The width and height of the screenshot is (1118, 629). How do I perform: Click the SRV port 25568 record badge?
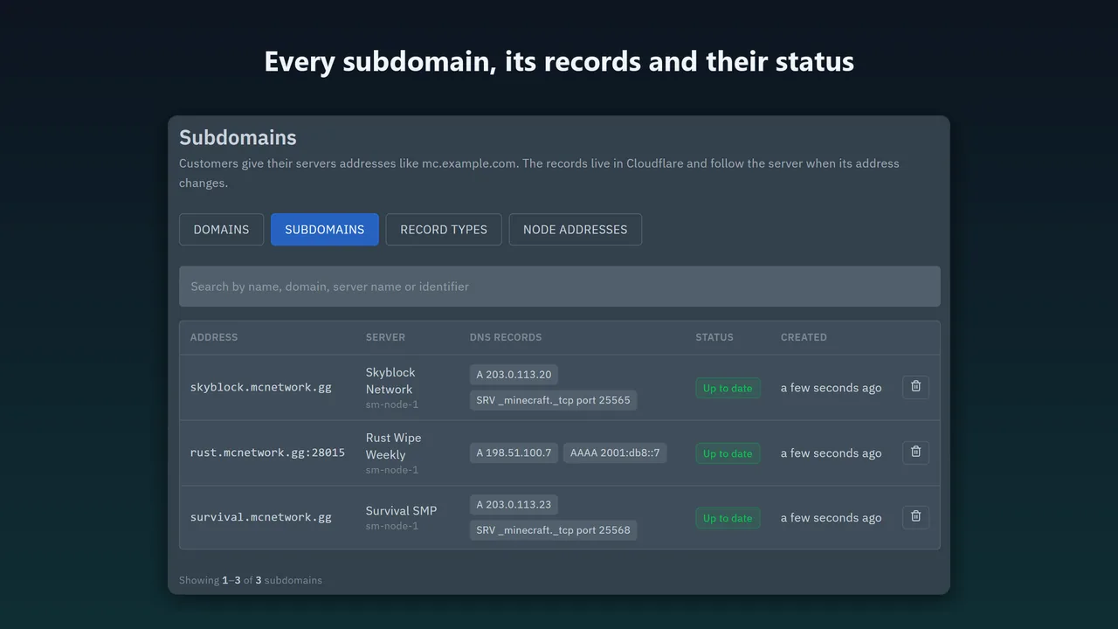pyautogui.click(x=553, y=529)
